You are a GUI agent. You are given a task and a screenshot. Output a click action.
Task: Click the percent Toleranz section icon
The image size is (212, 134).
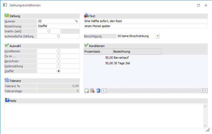tap(7, 80)
